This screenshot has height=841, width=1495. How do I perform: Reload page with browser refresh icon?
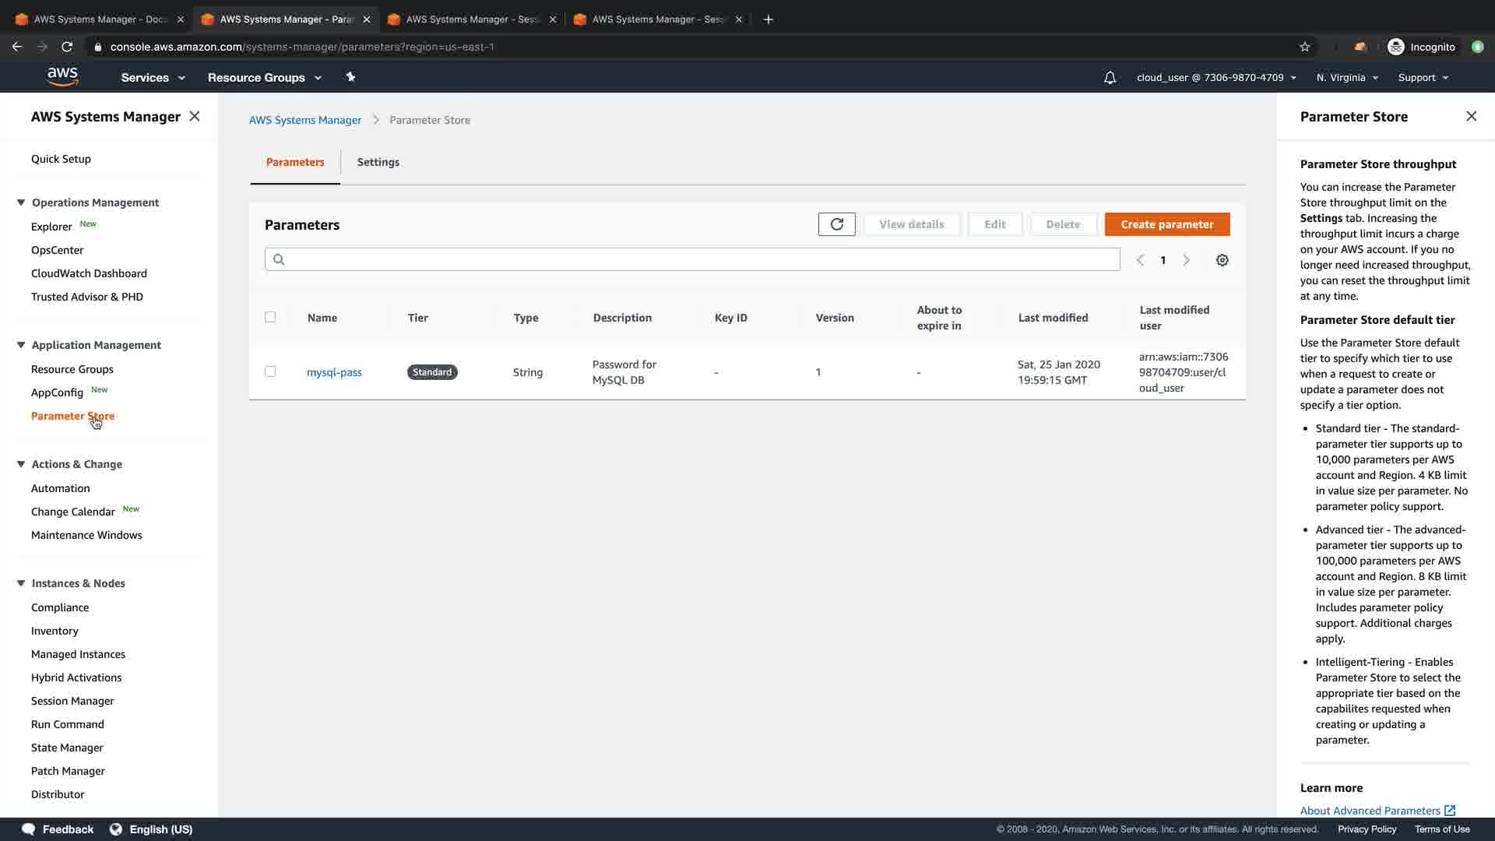[67, 47]
